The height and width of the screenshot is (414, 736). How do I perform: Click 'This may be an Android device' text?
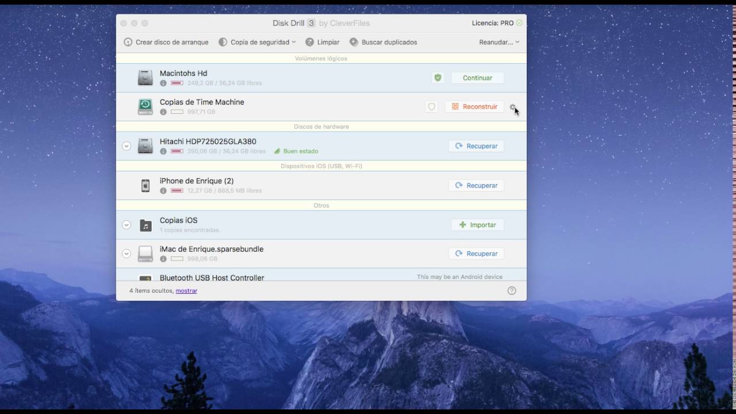click(460, 277)
